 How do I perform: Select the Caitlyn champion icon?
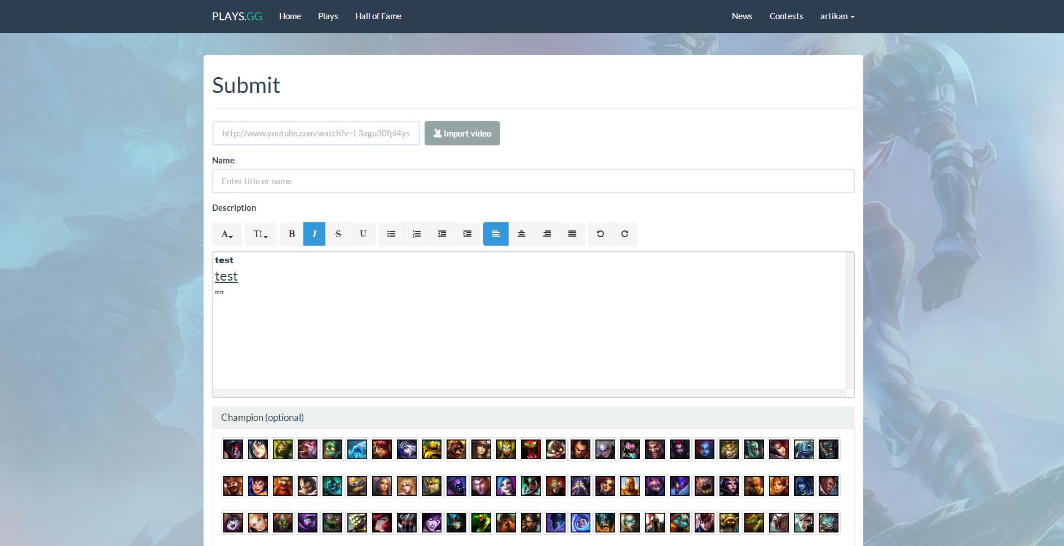pyautogui.click(x=481, y=450)
